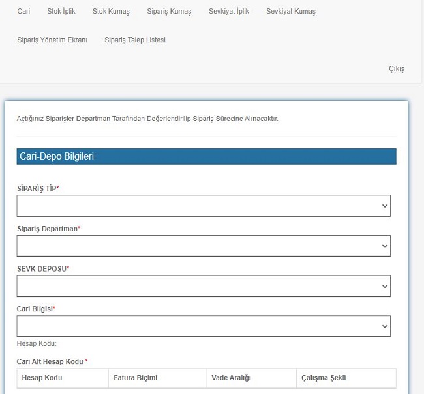Open the Sipariş Departman dropdown
Viewport: 424px width, 394px height.
click(204, 246)
